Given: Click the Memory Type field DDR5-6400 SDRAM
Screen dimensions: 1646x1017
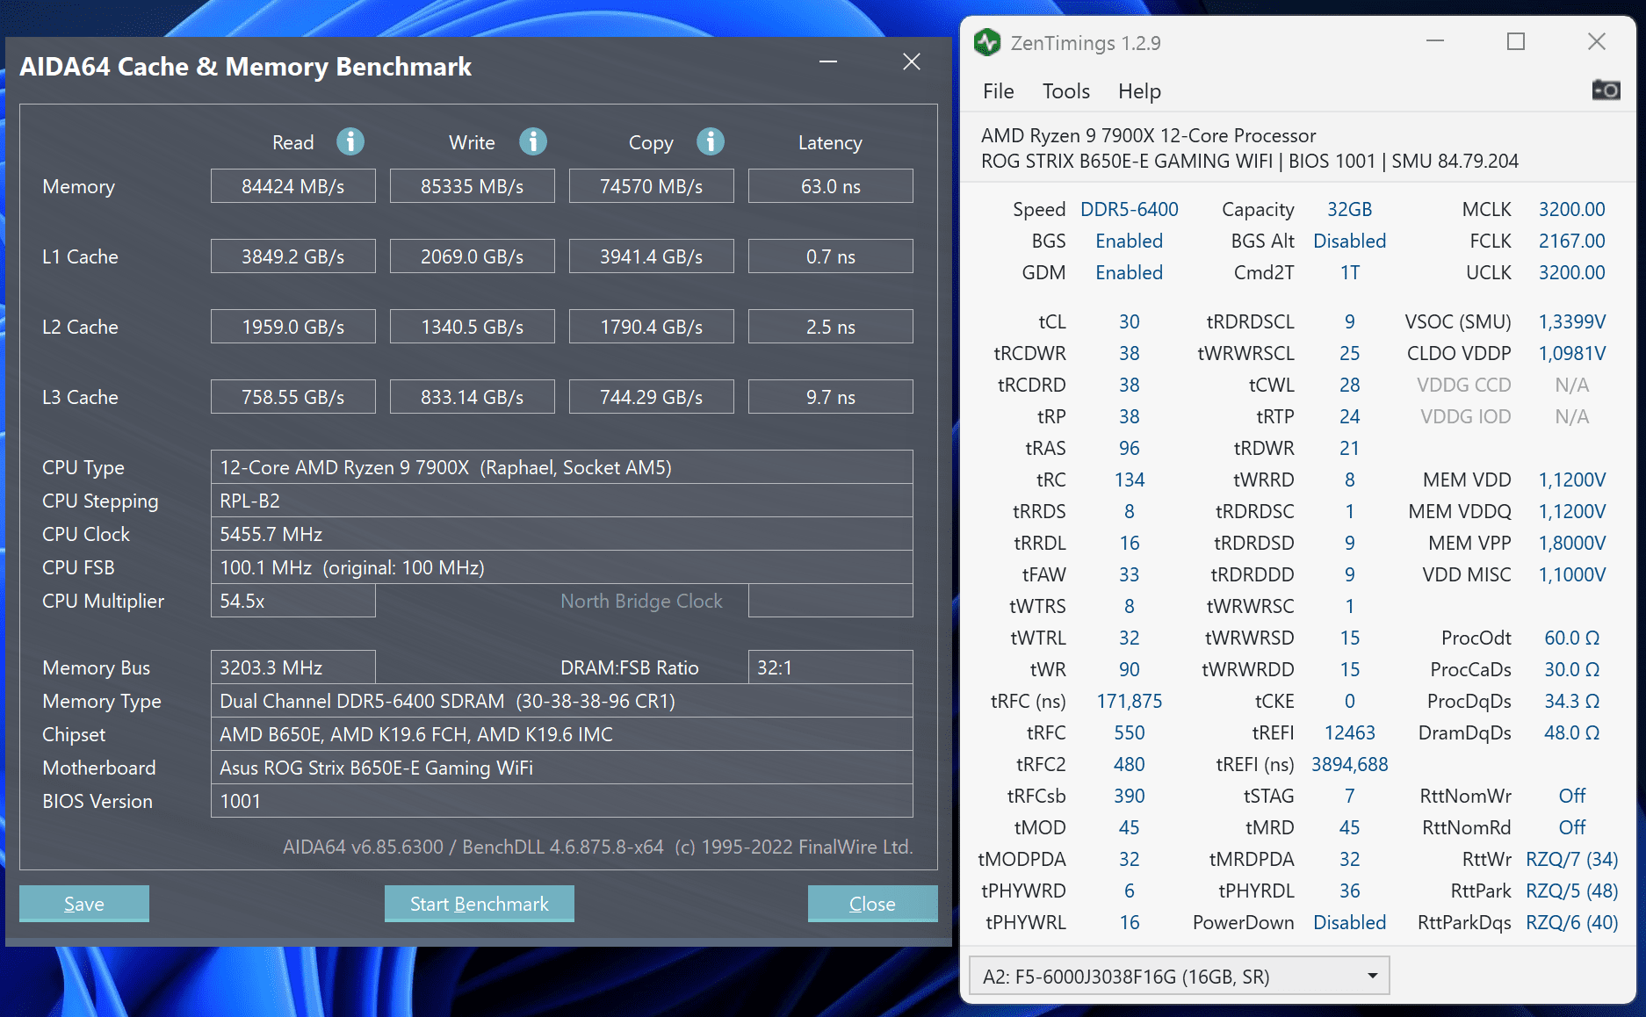Looking at the screenshot, I should [x=562, y=701].
